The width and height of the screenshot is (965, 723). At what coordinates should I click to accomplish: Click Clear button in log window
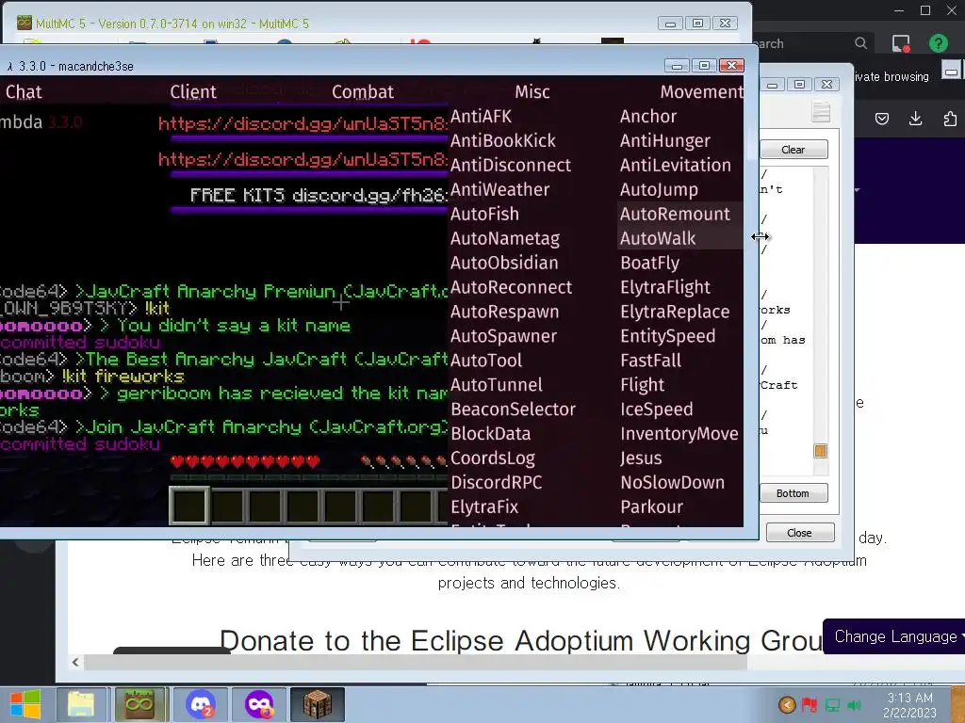793,150
